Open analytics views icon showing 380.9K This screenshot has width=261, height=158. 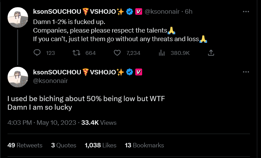click(162, 53)
